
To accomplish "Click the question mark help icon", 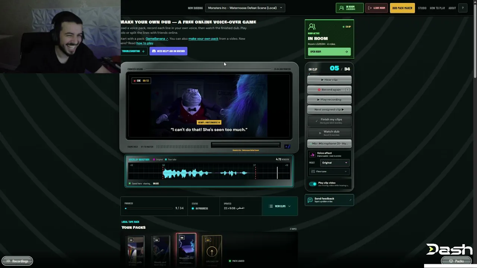I will point(463,8).
